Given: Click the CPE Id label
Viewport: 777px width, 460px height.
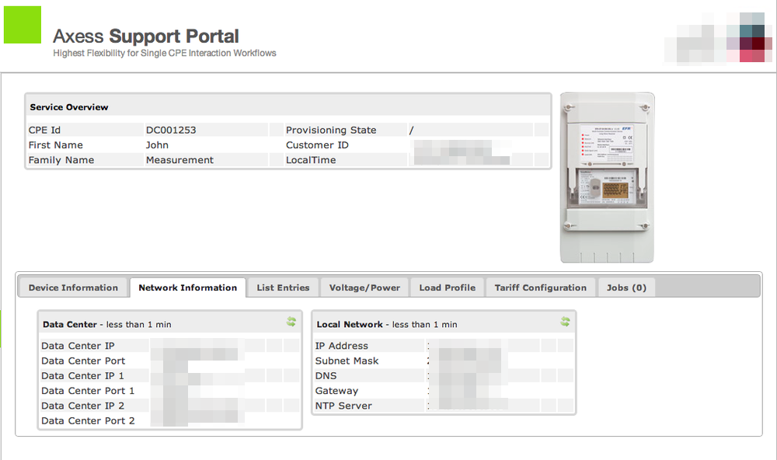Looking at the screenshot, I should tap(44, 130).
